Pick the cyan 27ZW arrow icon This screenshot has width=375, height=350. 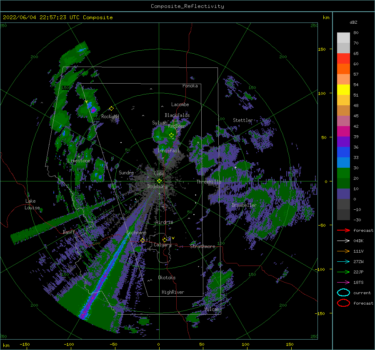[x=343, y=262]
